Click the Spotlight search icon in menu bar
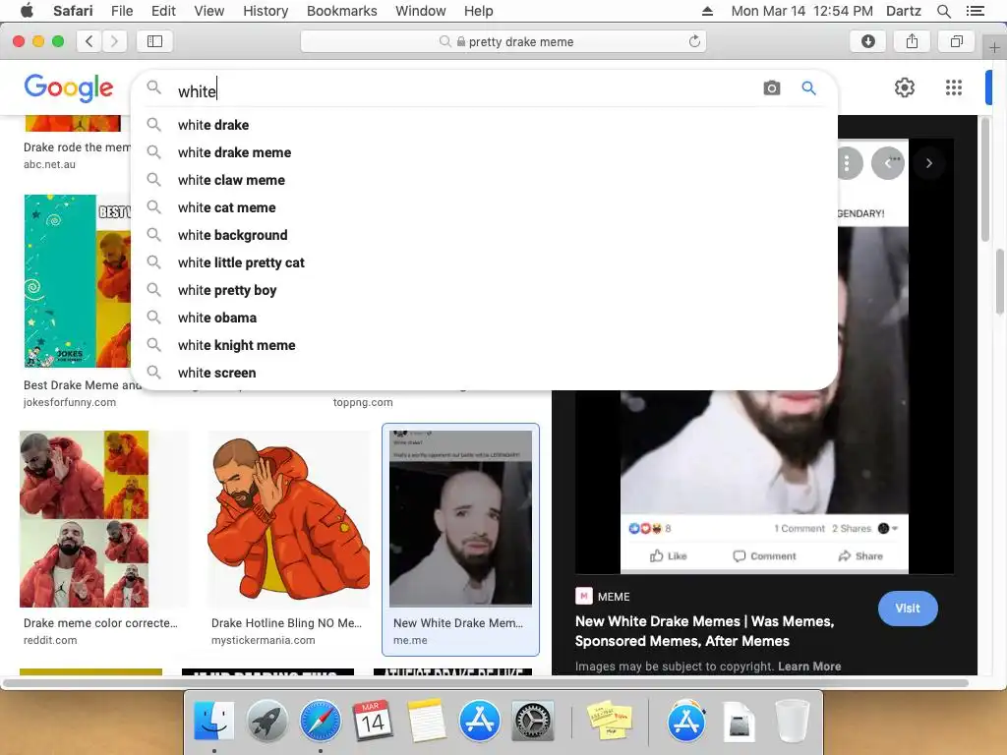The height and width of the screenshot is (755, 1007). [x=943, y=11]
